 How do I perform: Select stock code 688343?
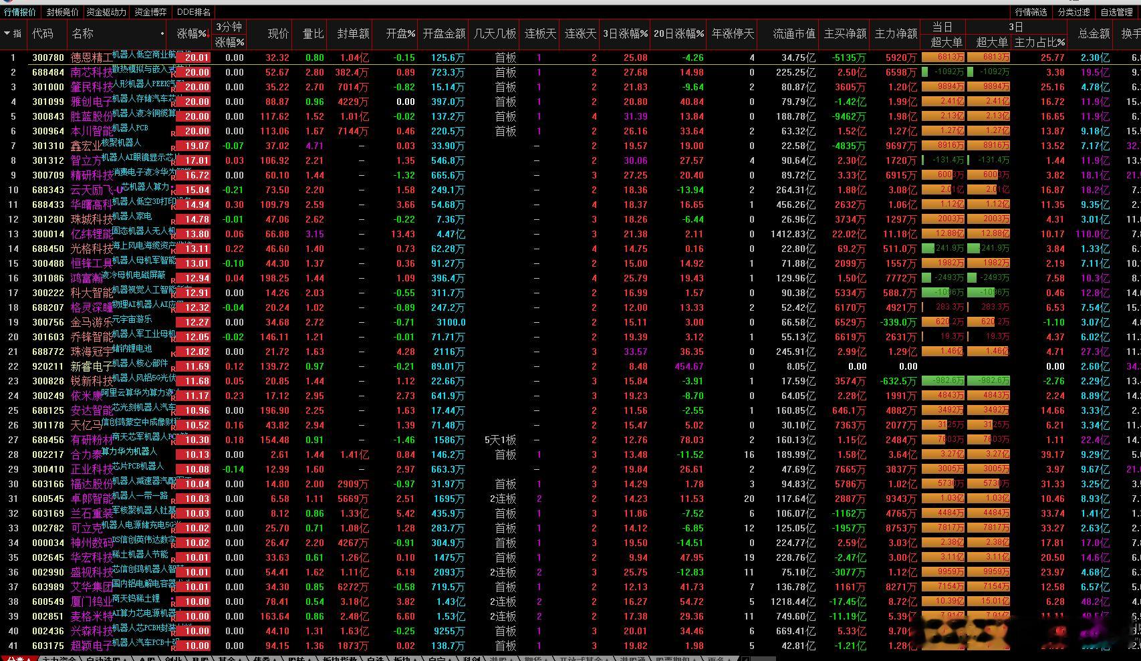pyautogui.click(x=48, y=190)
